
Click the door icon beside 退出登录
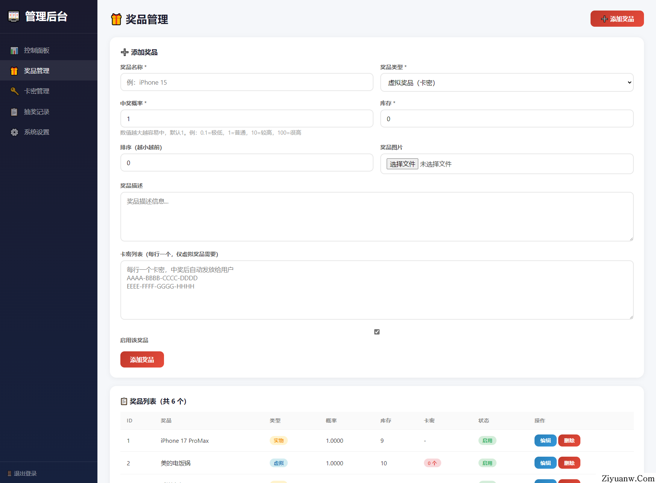(x=9, y=474)
